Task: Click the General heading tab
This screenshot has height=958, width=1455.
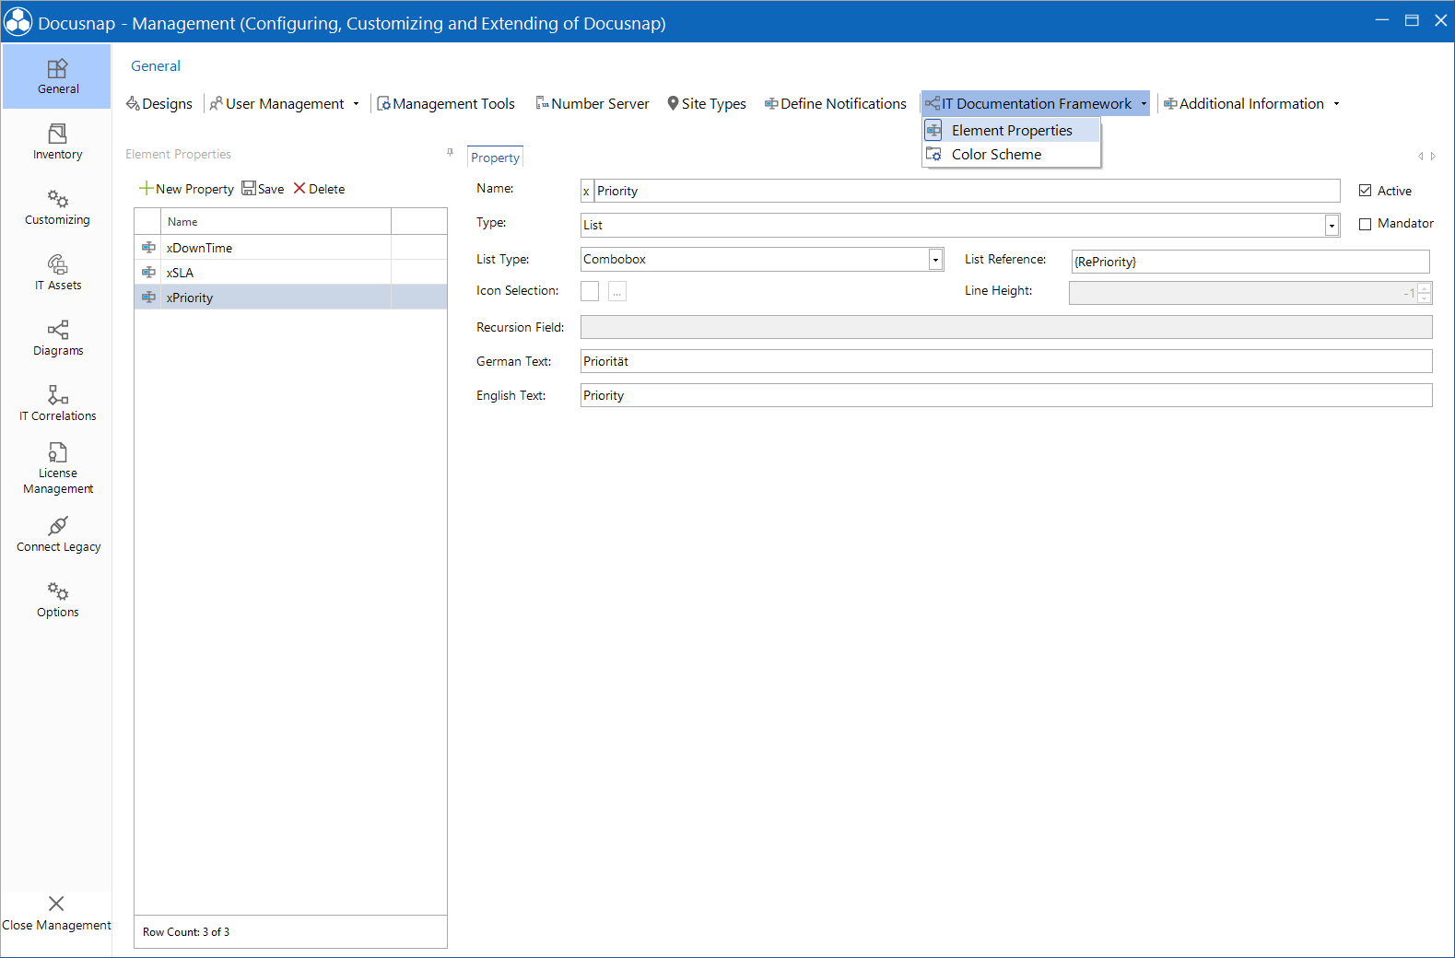Action: [x=156, y=65]
